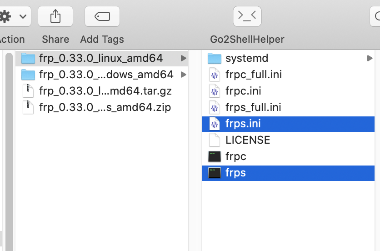The height and width of the screenshot is (251, 380).
Task: Expand the windows_amd64 folder arrow
Action: point(183,75)
